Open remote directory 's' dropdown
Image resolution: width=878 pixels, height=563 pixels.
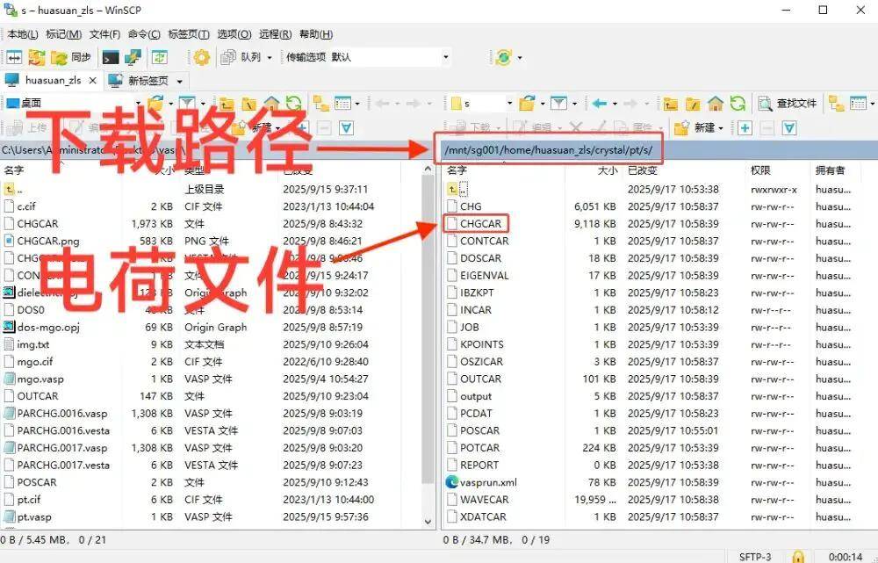[509, 103]
